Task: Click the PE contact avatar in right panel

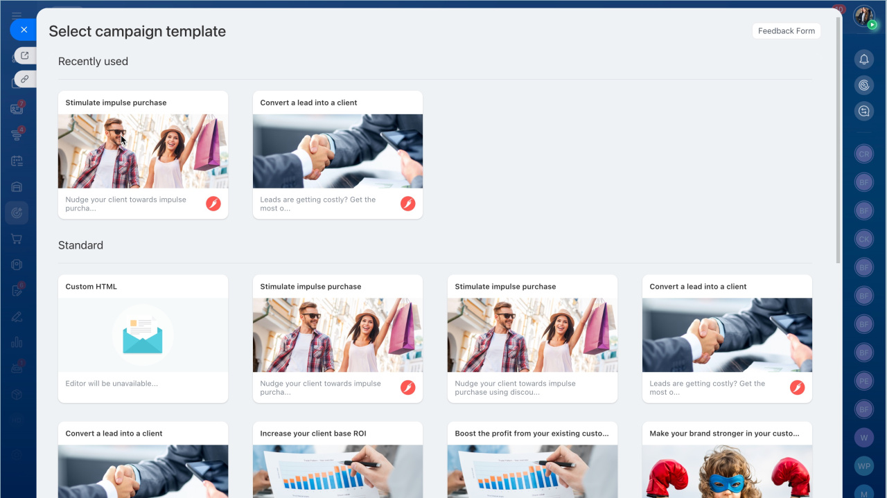Action: [863, 381]
